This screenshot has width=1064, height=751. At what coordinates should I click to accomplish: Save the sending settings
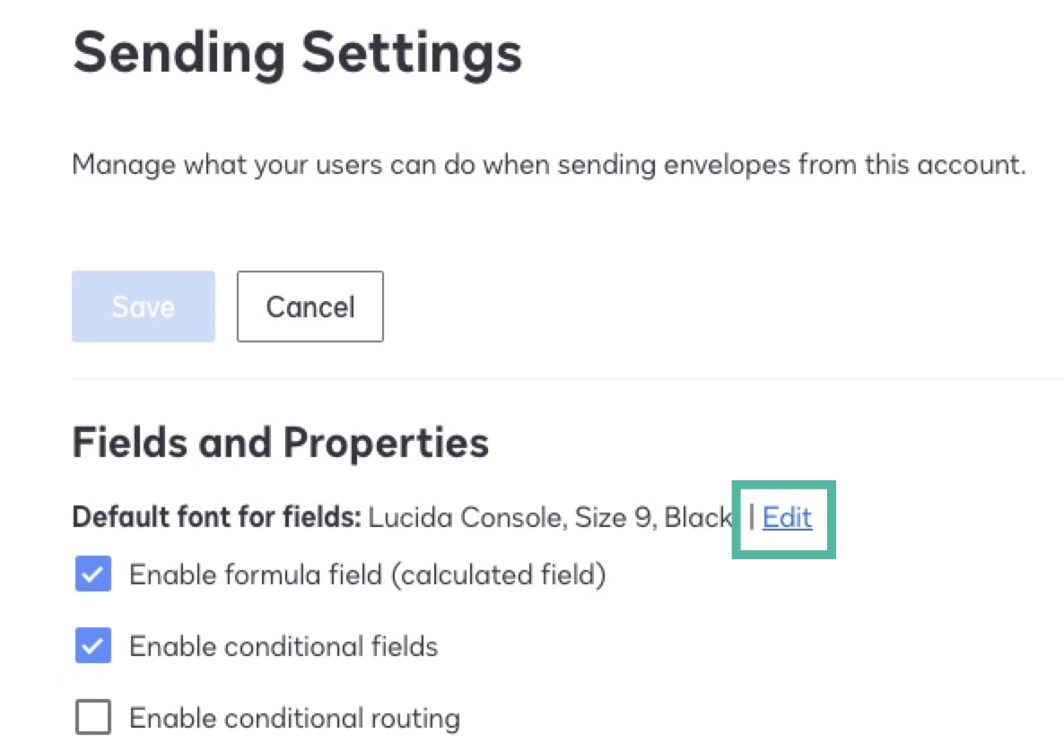tap(143, 306)
